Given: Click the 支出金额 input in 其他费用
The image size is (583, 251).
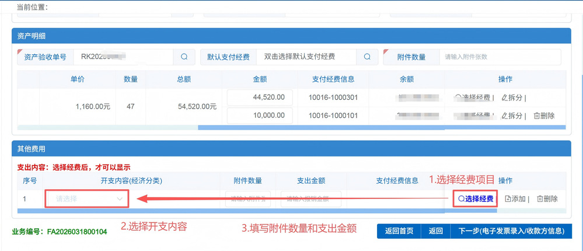Looking at the screenshot, I should click(310, 199).
